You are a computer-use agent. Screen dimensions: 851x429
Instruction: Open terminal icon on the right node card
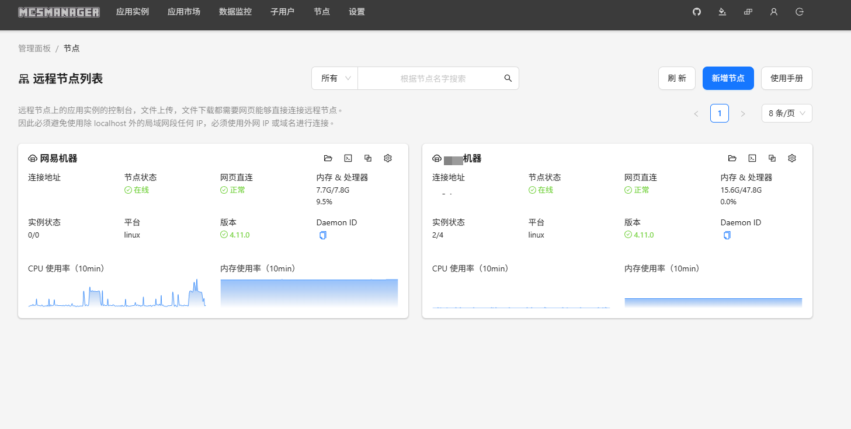click(x=752, y=158)
